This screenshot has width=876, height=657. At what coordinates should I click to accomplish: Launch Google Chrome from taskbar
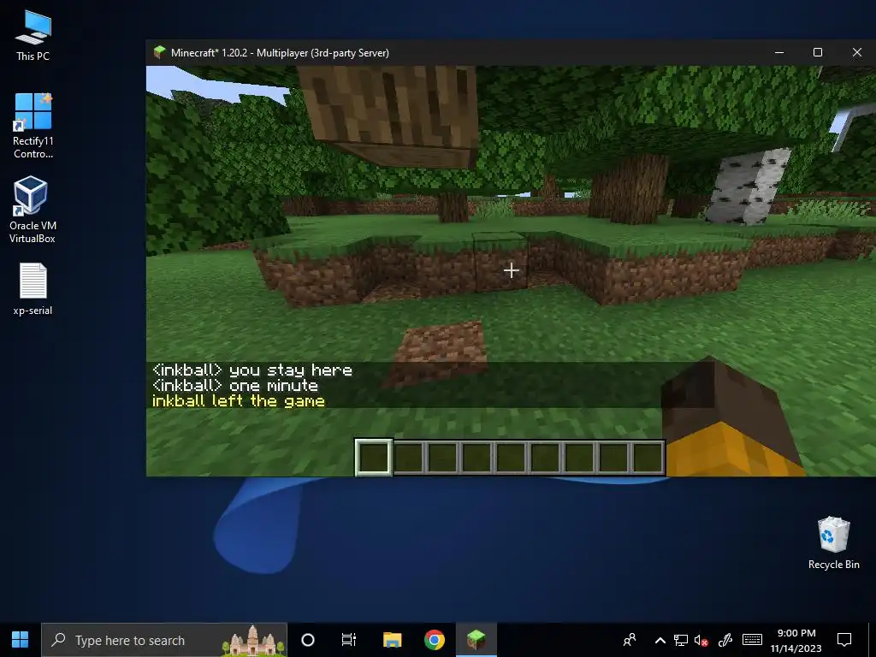coord(434,640)
